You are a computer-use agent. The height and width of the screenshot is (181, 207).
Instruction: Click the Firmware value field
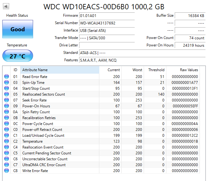[107, 15]
